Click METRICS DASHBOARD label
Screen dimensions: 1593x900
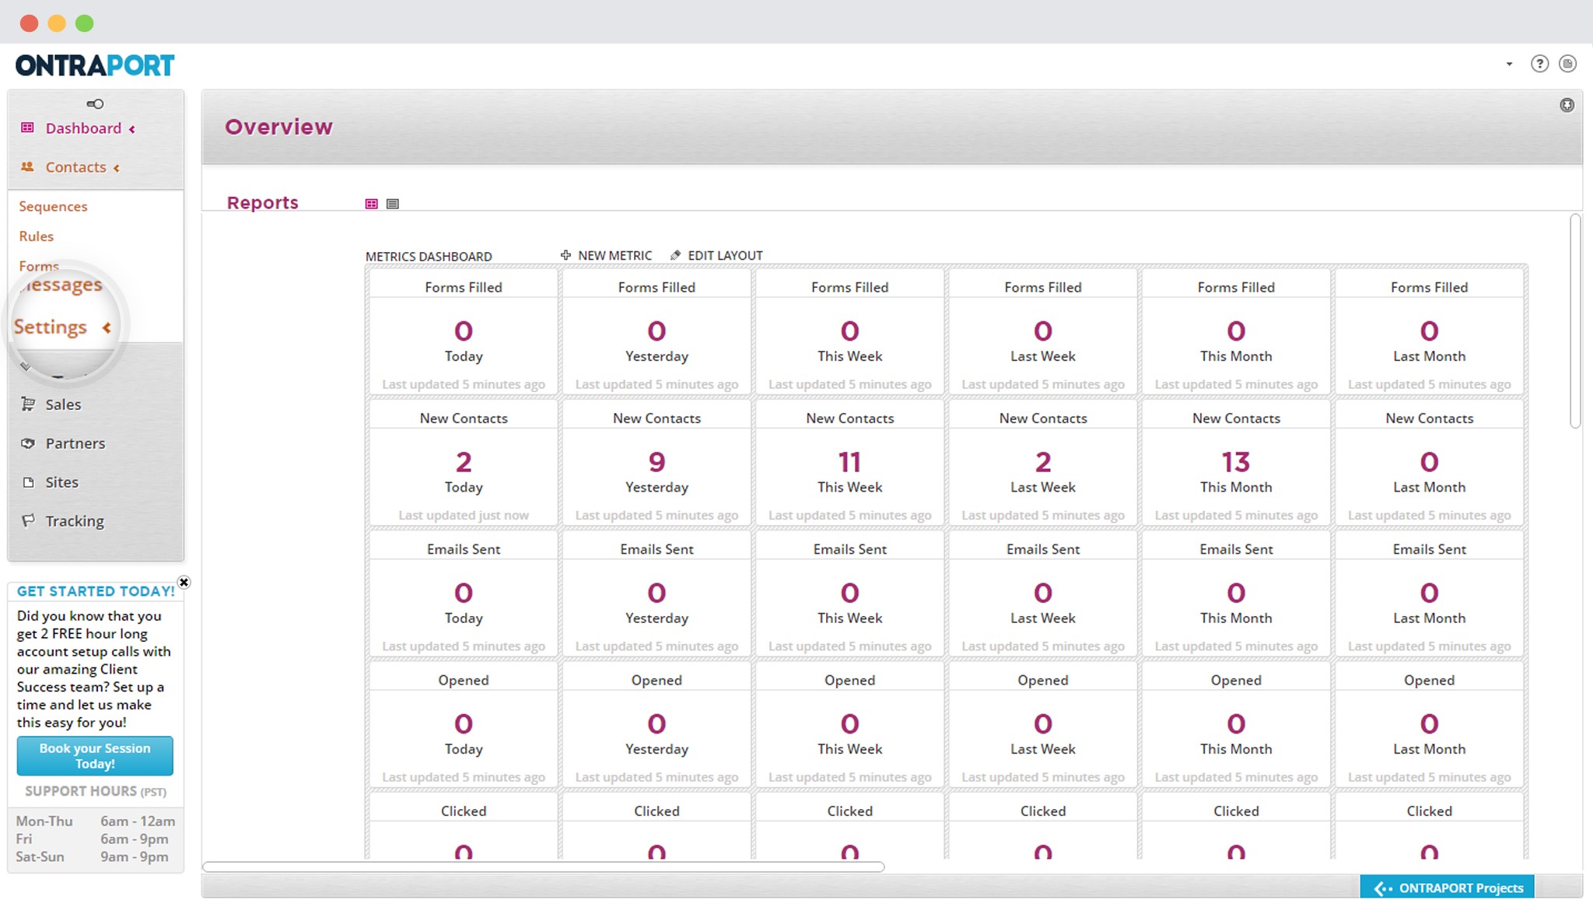[x=429, y=256]
